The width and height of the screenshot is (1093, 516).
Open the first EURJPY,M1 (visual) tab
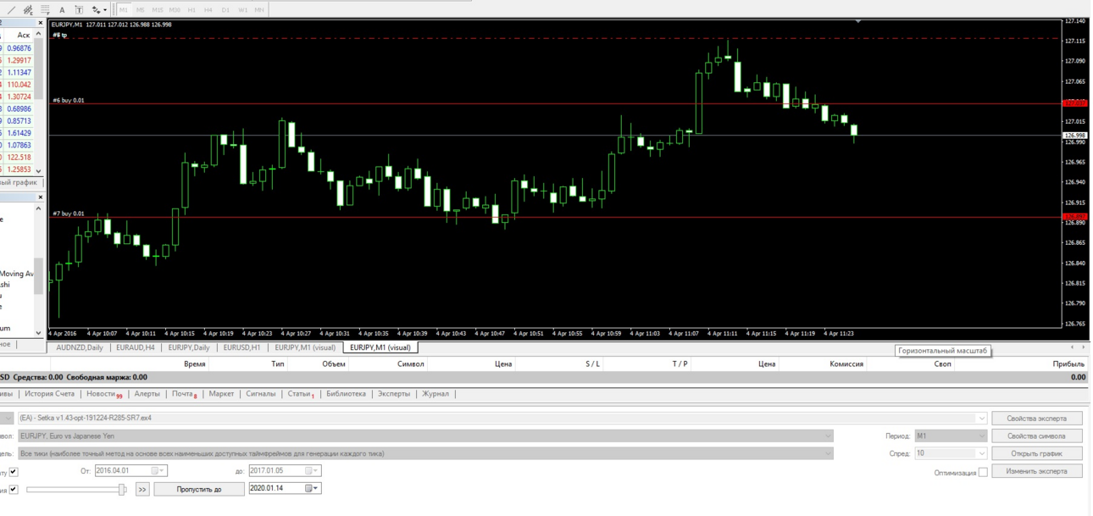(x=305, y=347)
